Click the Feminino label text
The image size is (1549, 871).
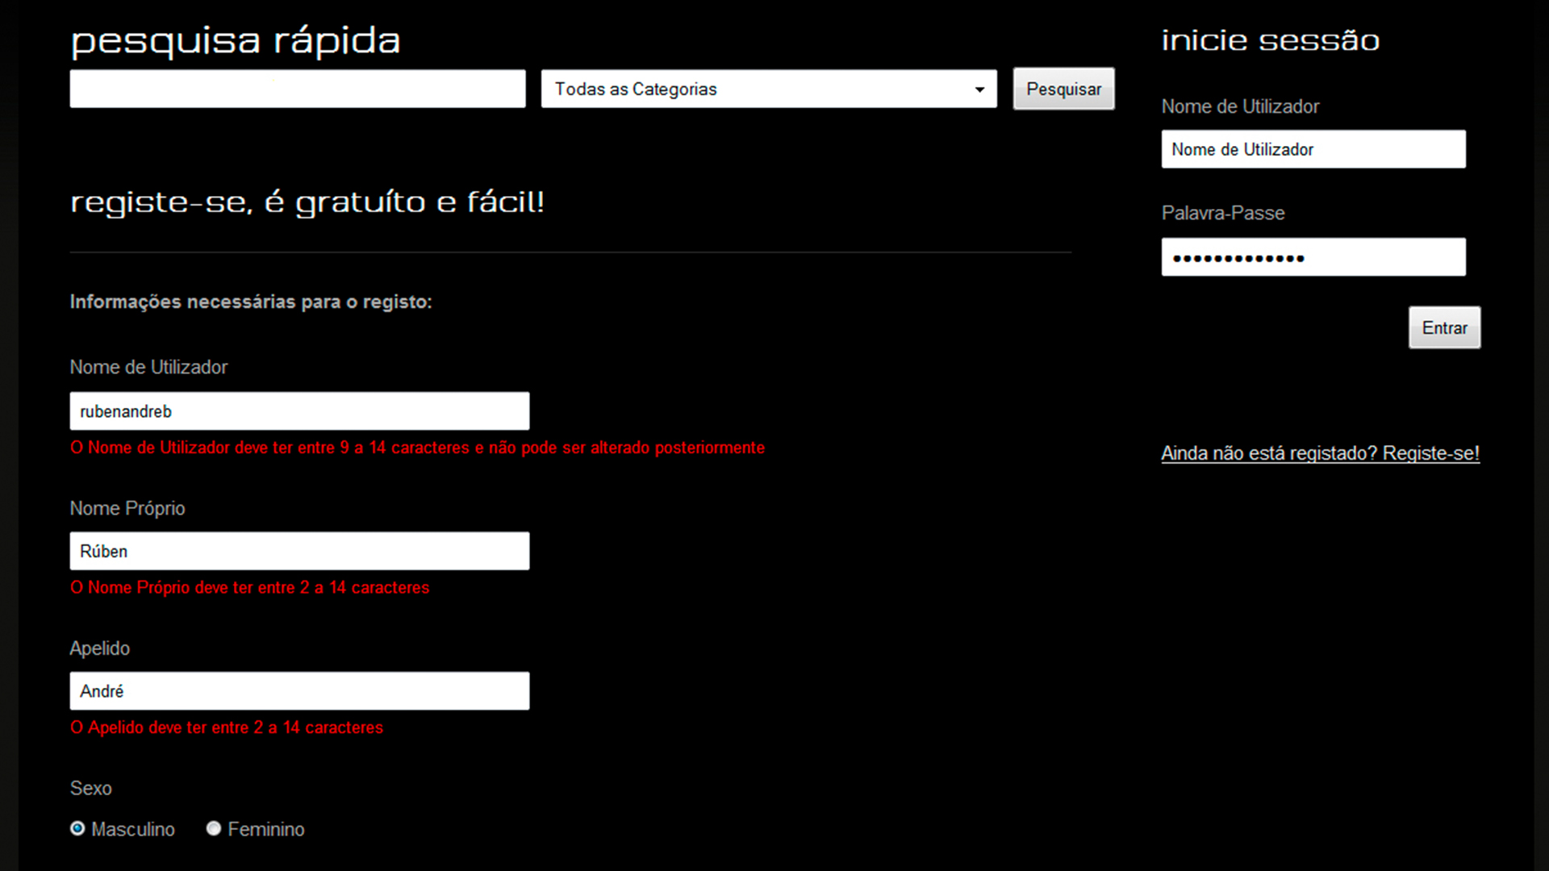click(265, 829)
